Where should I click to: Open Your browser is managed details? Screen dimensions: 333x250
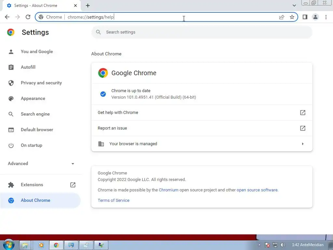(x=202, y=144)
